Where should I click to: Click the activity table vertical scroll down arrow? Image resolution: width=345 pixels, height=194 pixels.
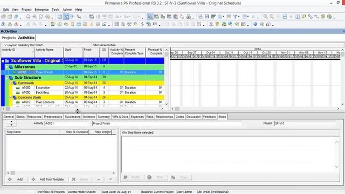(167, 104)
